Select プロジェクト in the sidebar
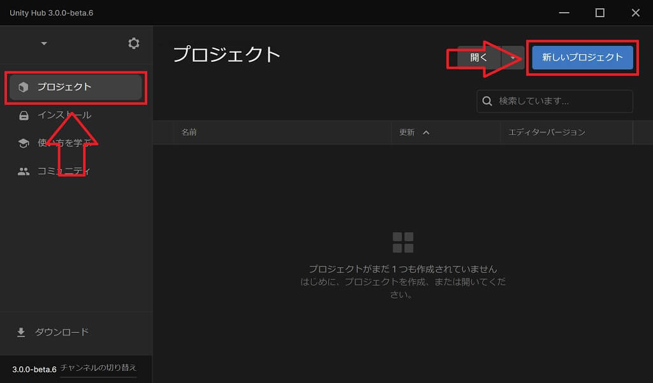Viewport: 653px width, 383px height. 76,87
